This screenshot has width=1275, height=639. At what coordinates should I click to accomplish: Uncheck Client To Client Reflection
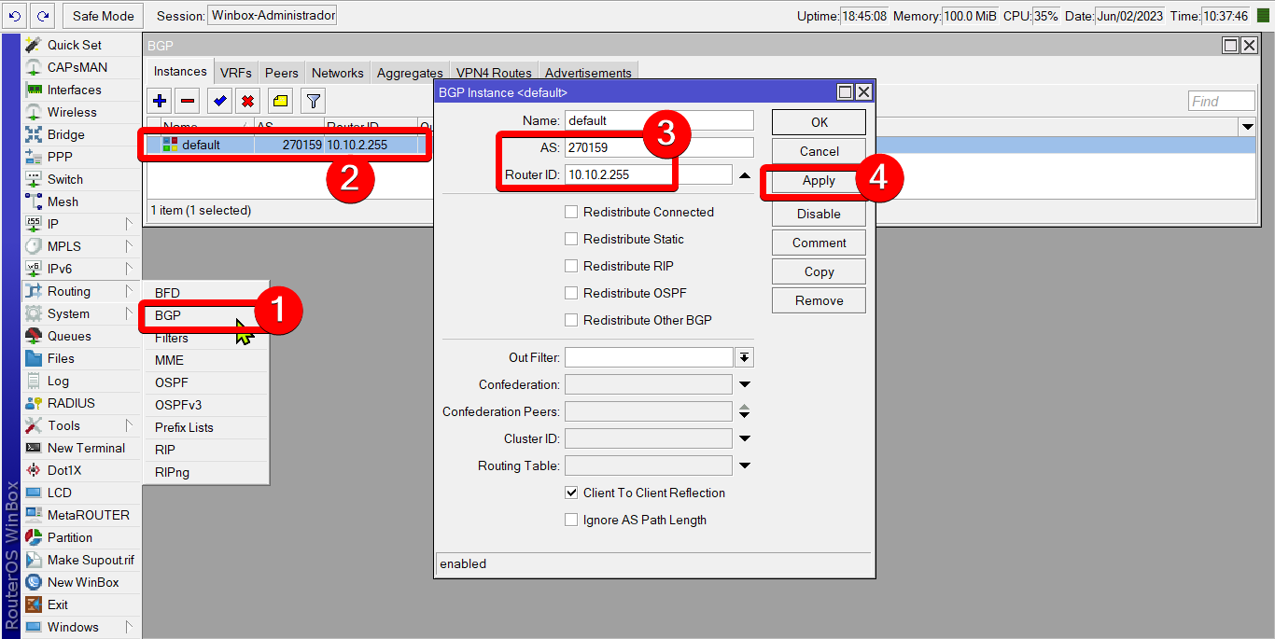pyautogui.click(x=571, y=493)
